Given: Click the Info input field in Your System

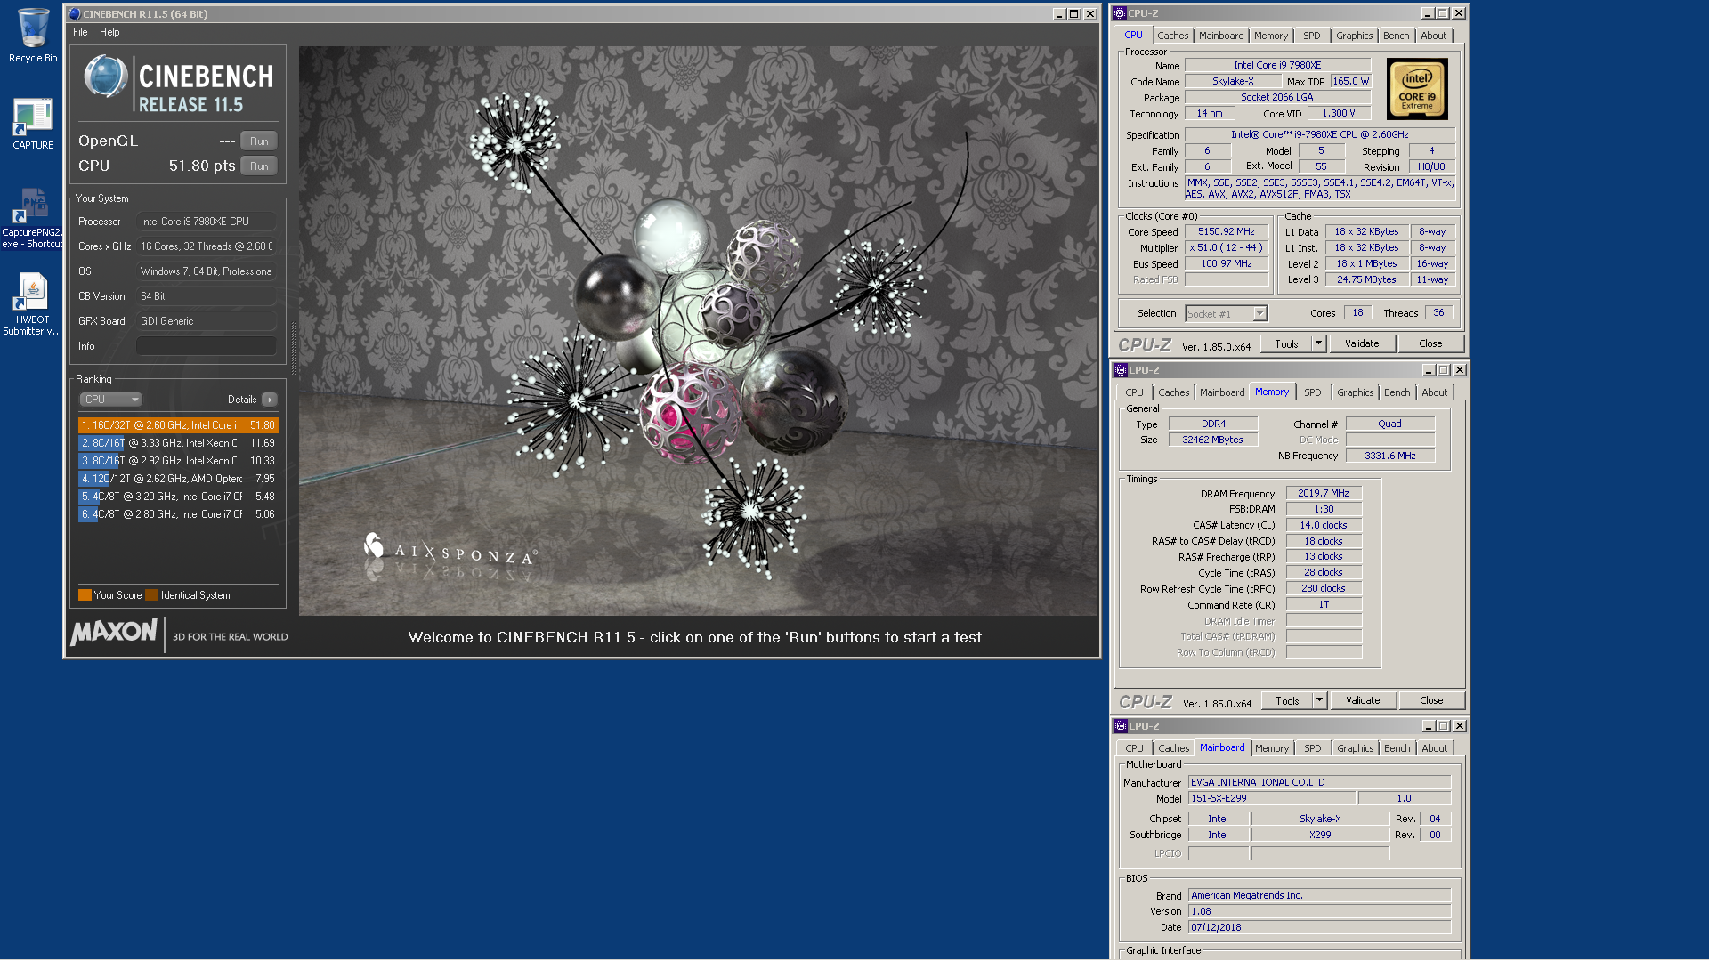Looking at the screenshot, I should [x=207, y=346].
